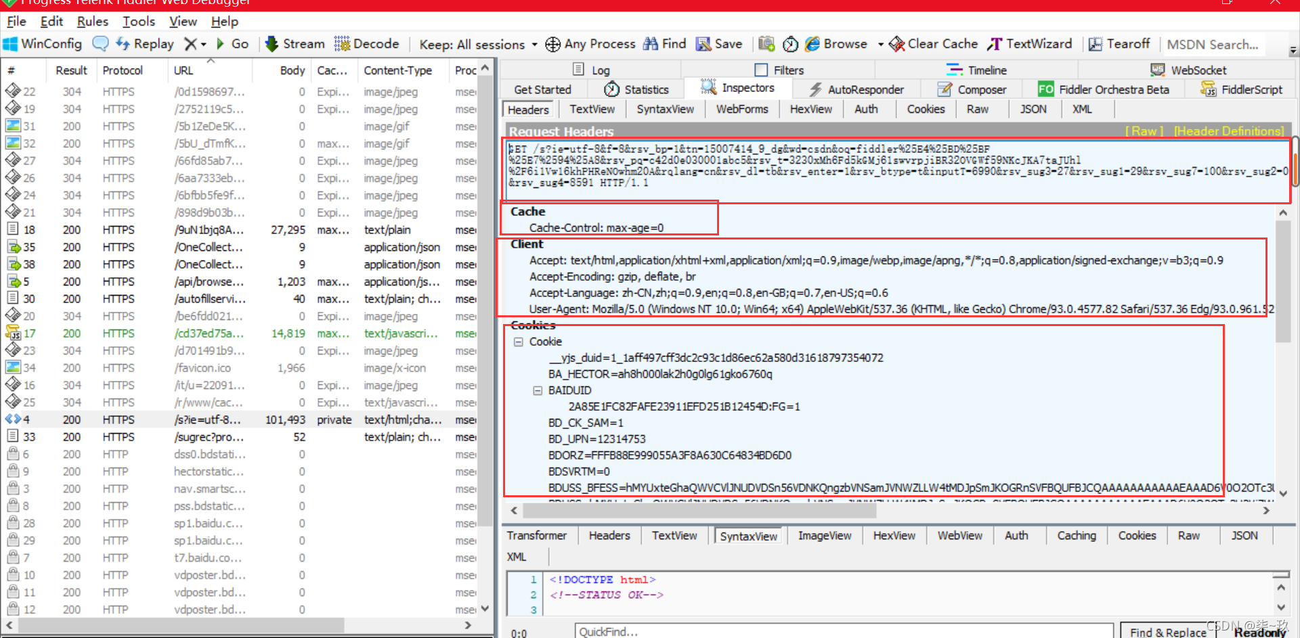The height and width of the screenshot is (638, 1300).
Task: Click Clear Cache toolbar button
Action: coord(933,44)
